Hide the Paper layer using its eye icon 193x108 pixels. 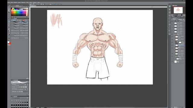[172, 62]
